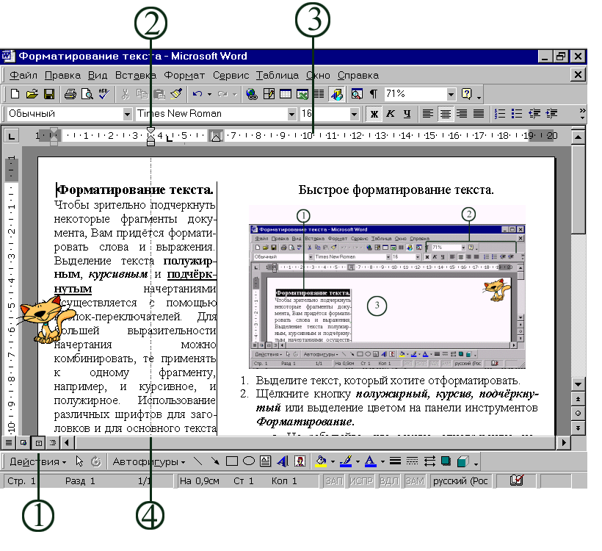The height and width of the screenshot is (551, 602).
Task: Toggle the Drawing toolbar button
Action: tap(337, 94)
